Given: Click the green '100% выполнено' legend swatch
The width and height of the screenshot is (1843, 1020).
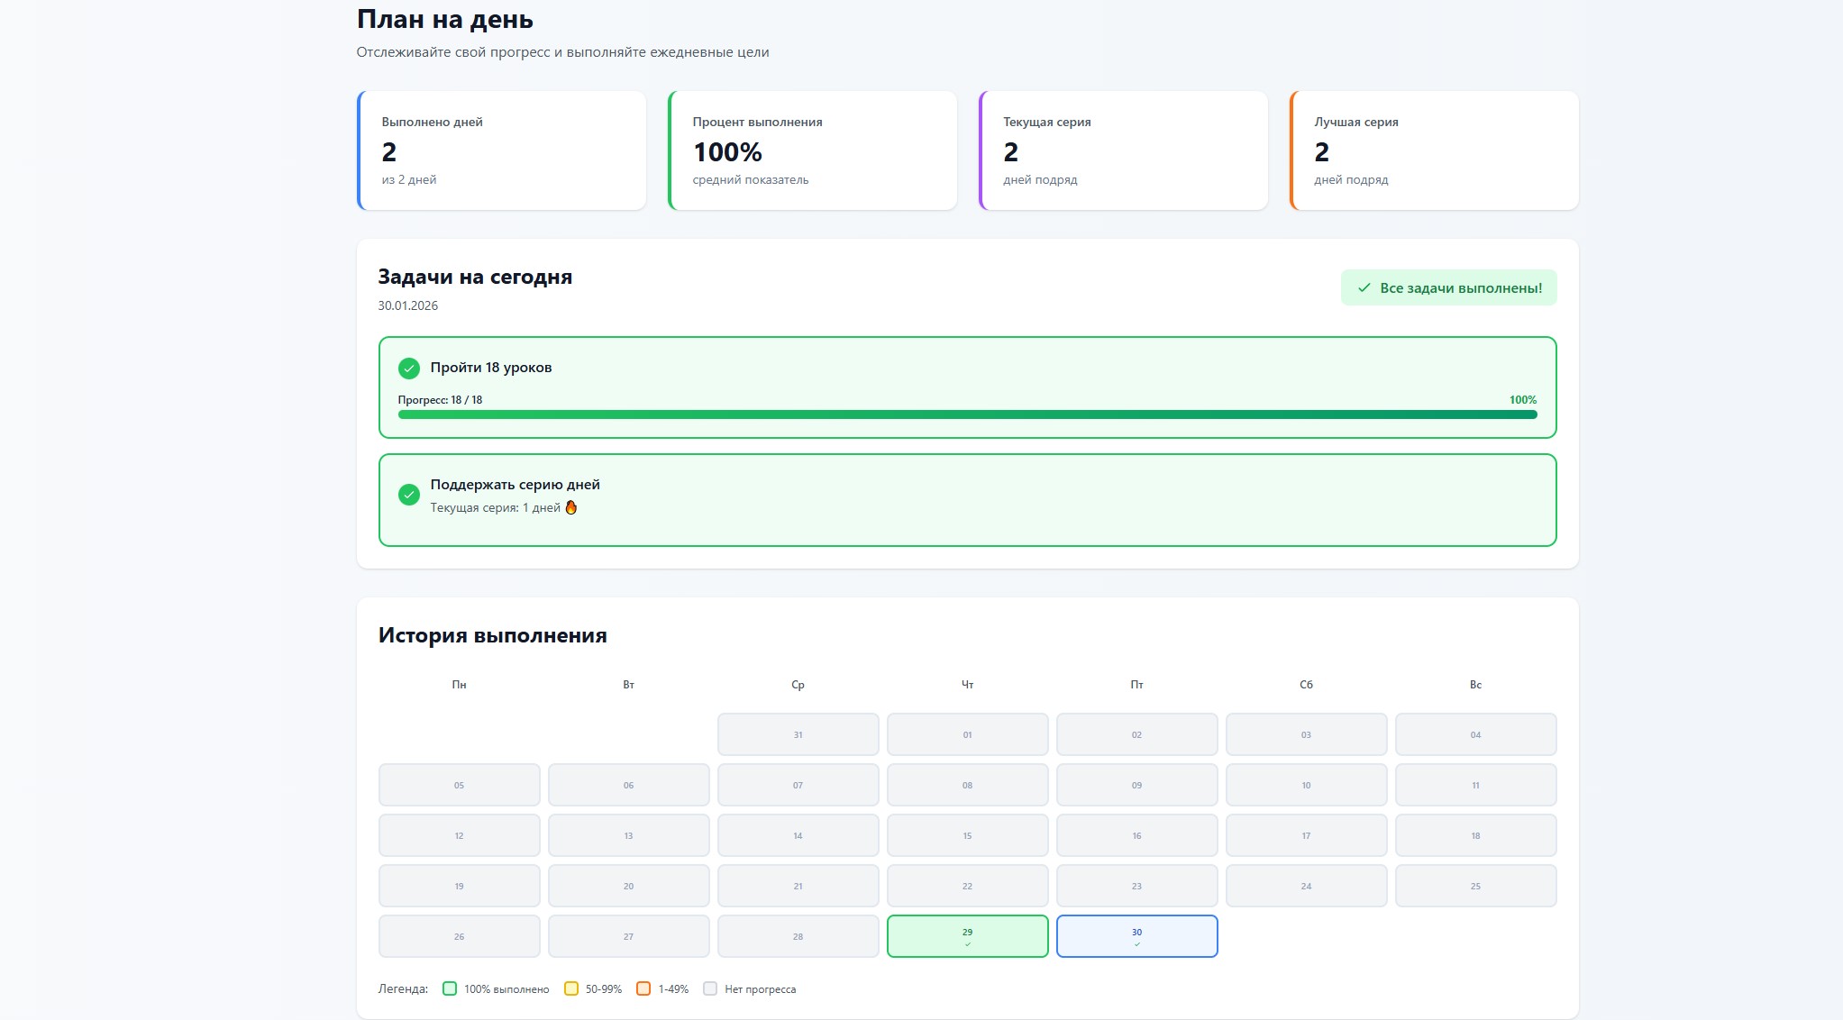Looking at the screenshot, I should click(450, 988).
